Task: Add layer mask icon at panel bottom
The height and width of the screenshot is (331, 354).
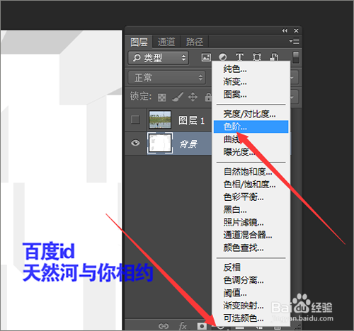Action: coord(202,326)
